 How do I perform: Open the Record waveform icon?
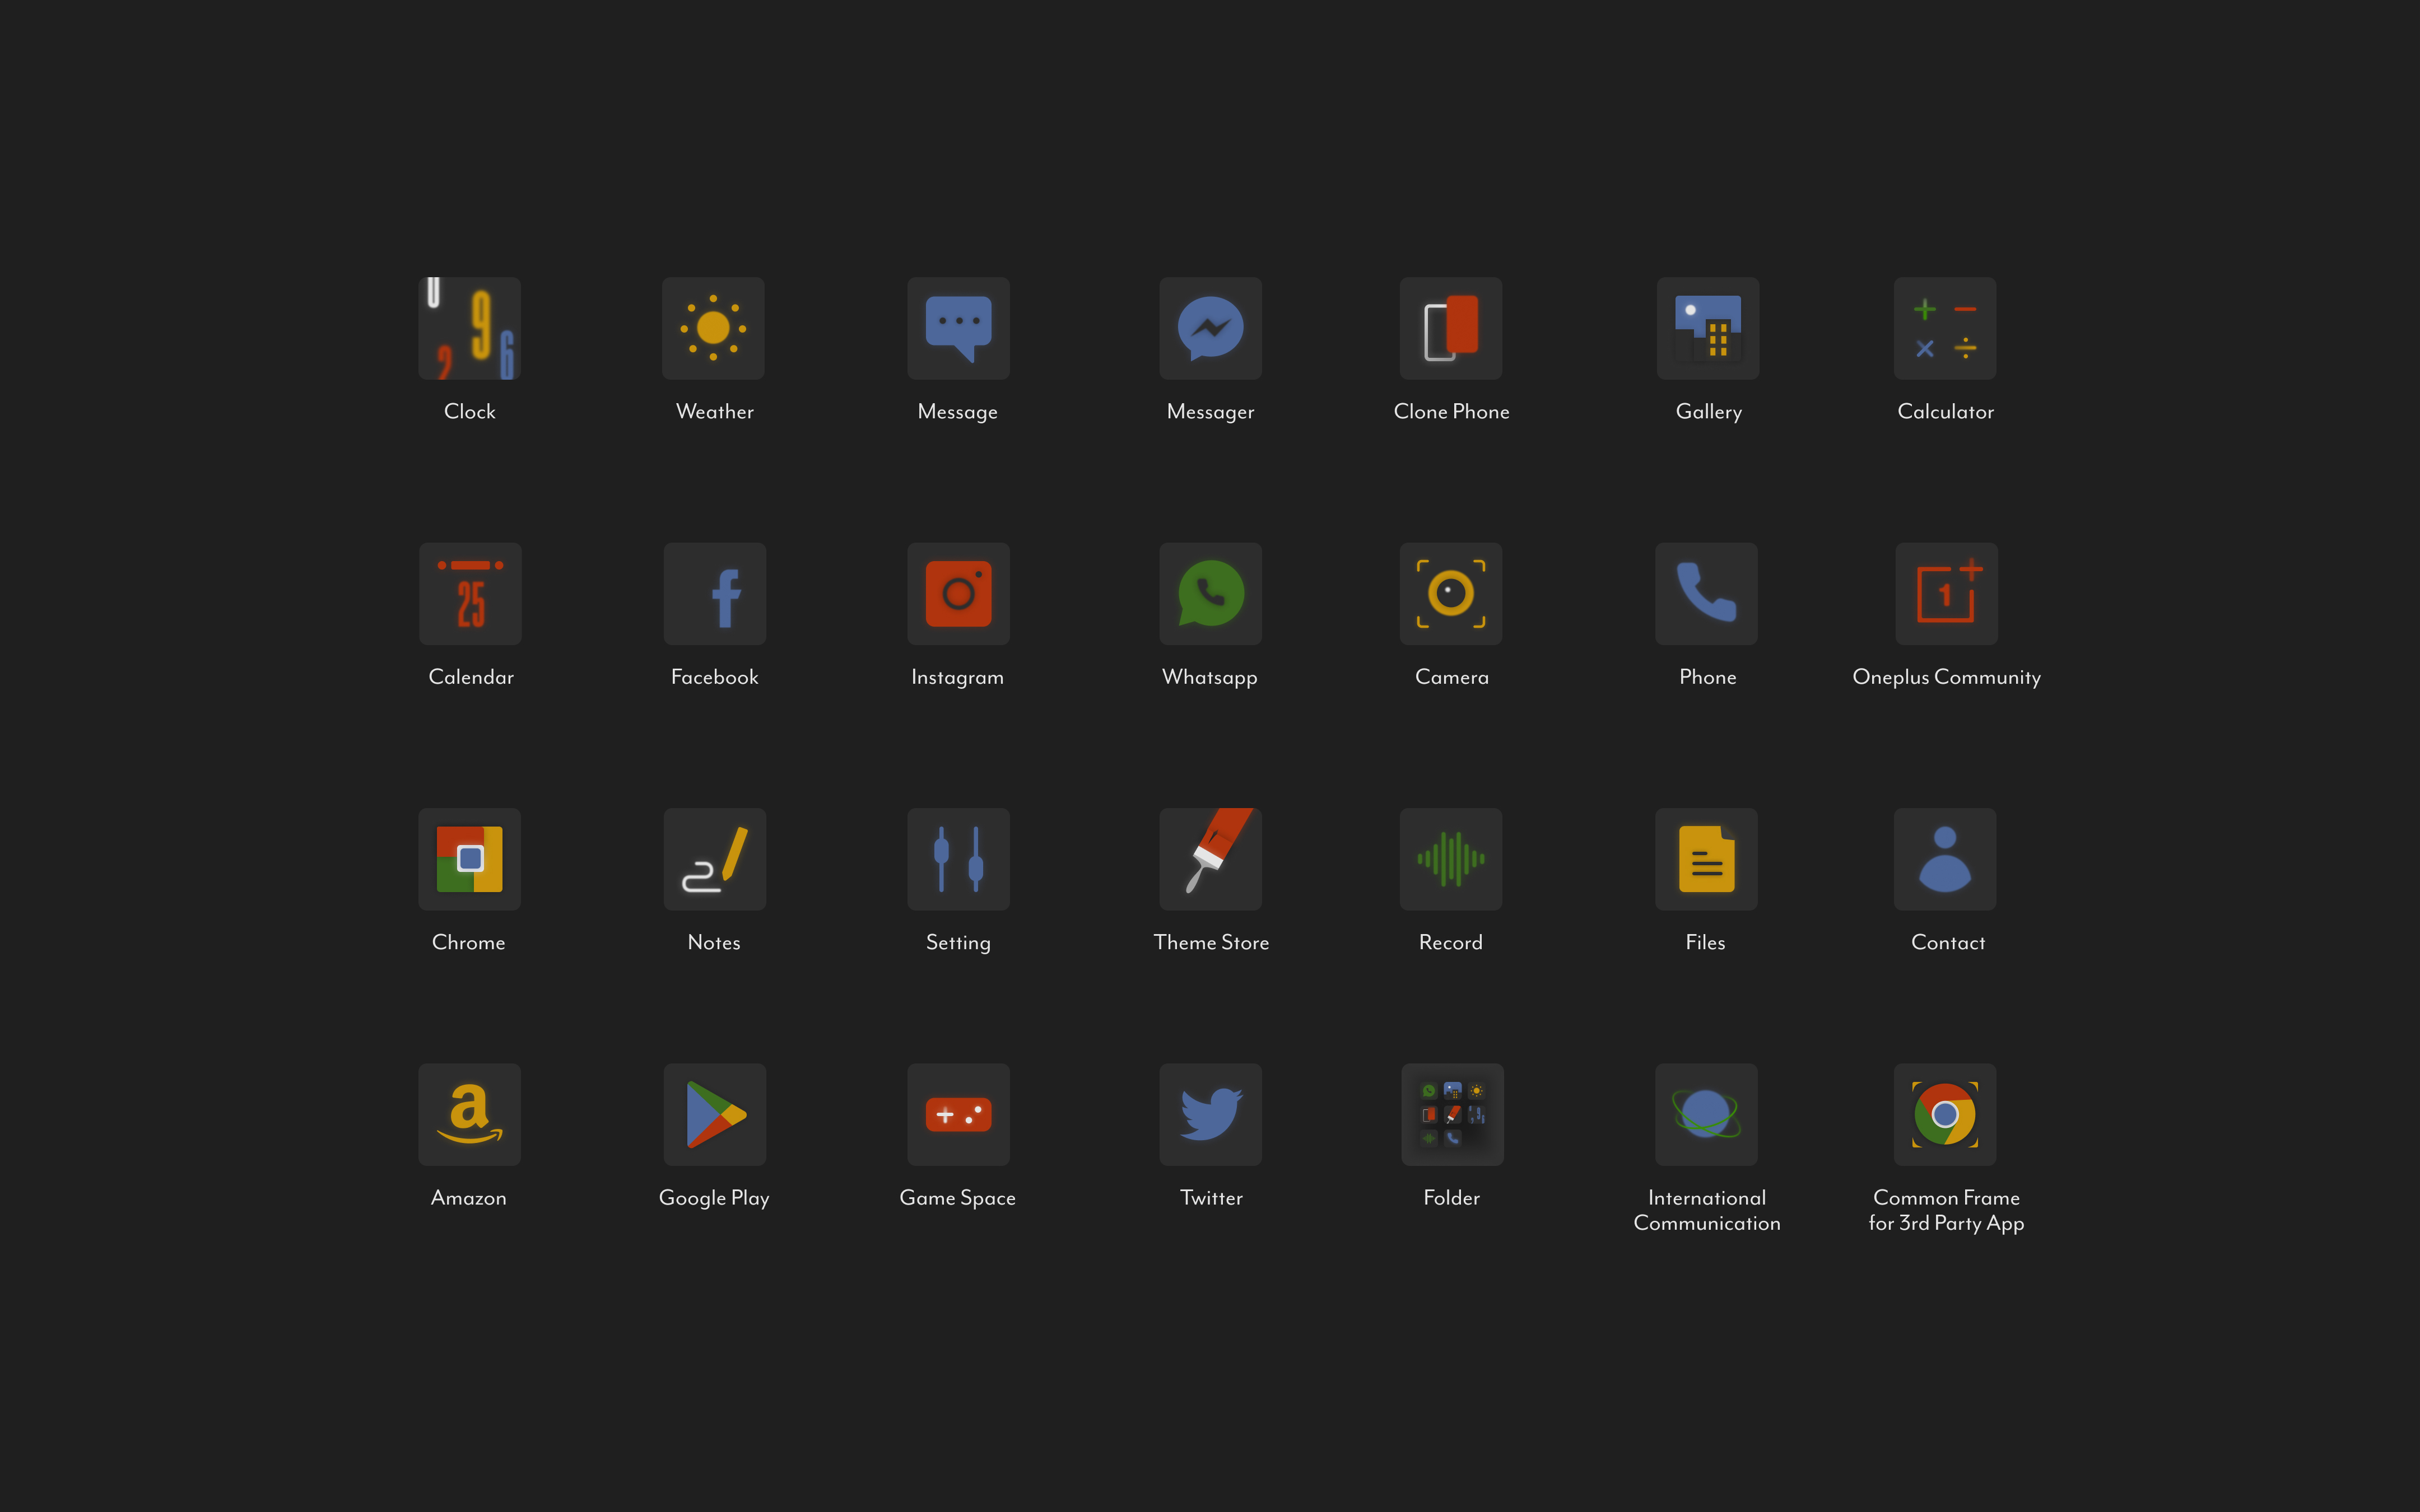coord(1451,859)
